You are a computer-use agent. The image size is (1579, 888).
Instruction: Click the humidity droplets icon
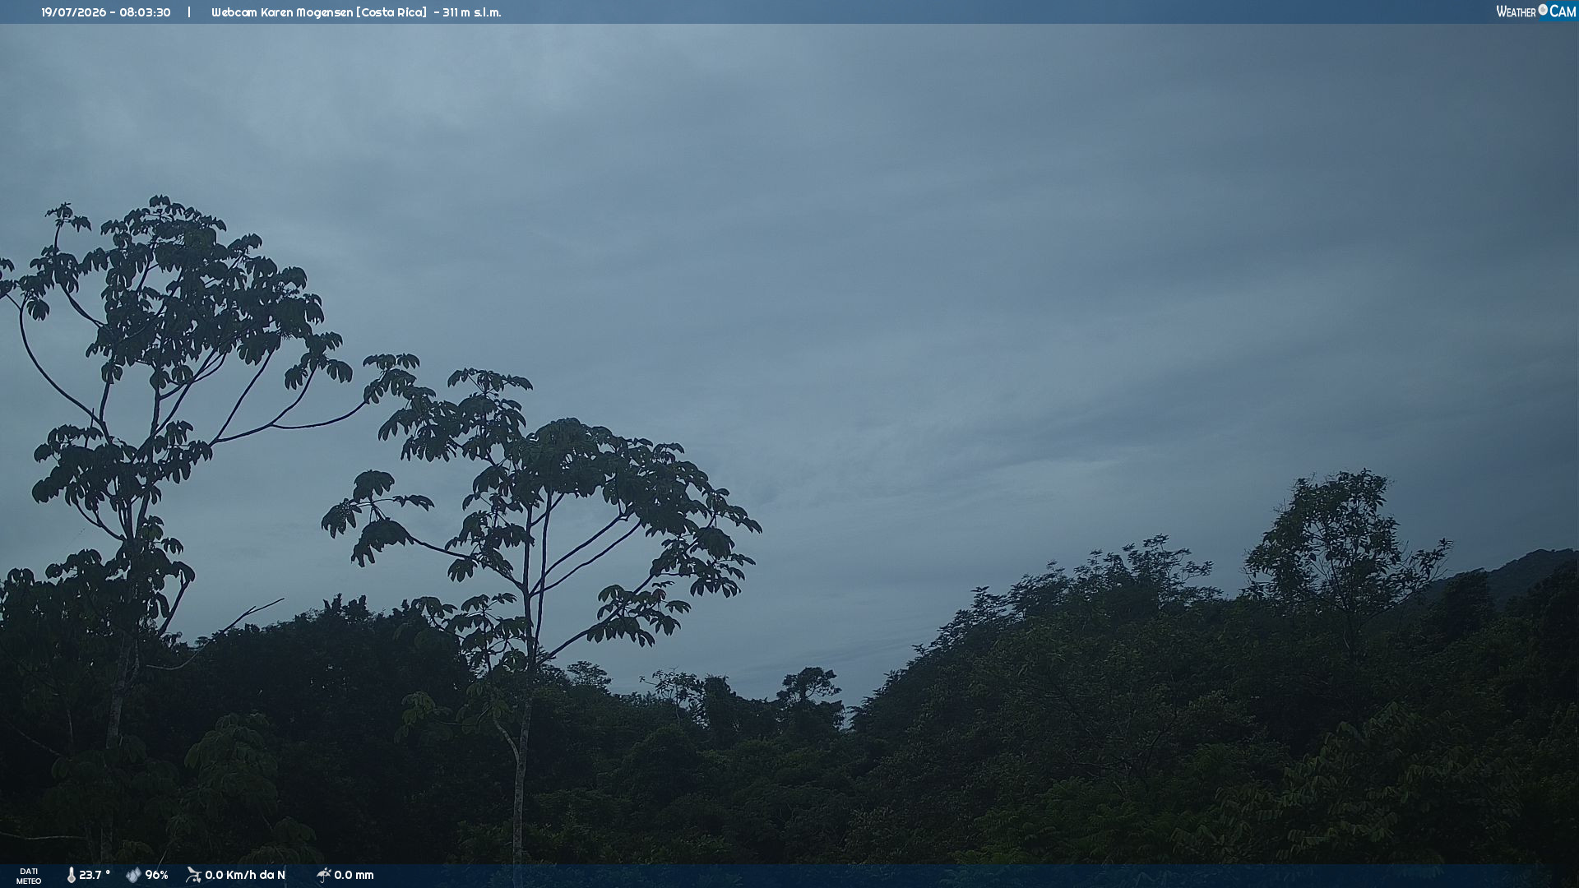click(133, 876)
